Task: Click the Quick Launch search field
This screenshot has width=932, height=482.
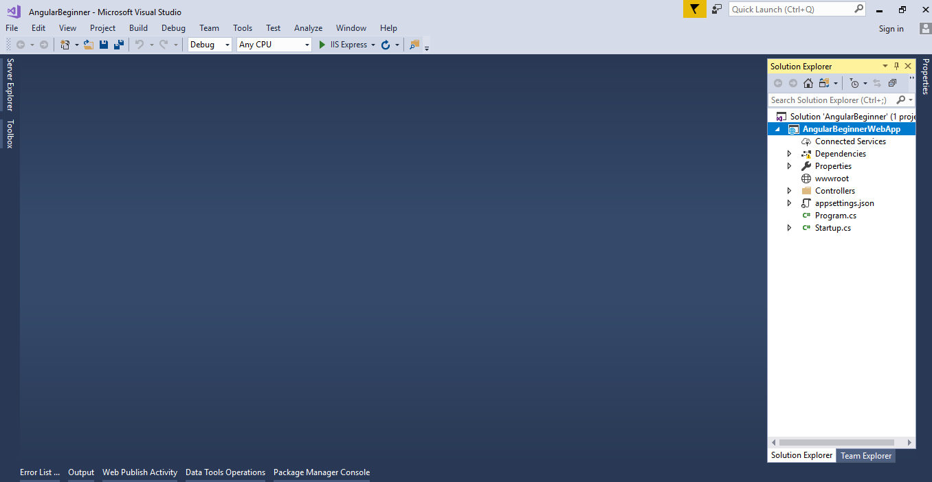Action: tap(790, 9)
